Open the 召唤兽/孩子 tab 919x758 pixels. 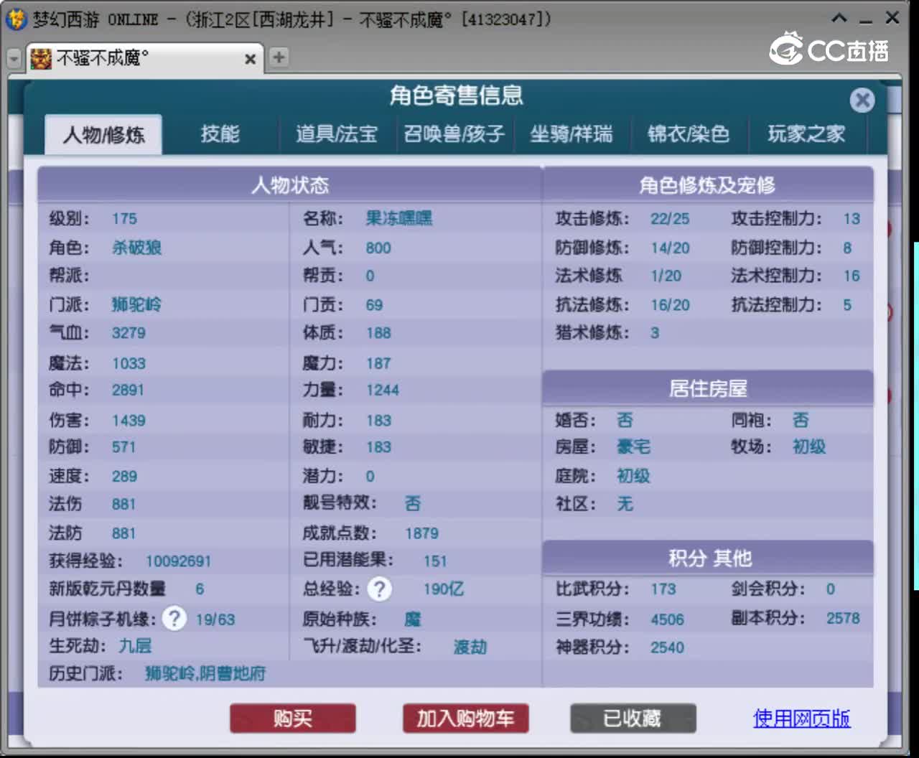[x=454, y=134]
